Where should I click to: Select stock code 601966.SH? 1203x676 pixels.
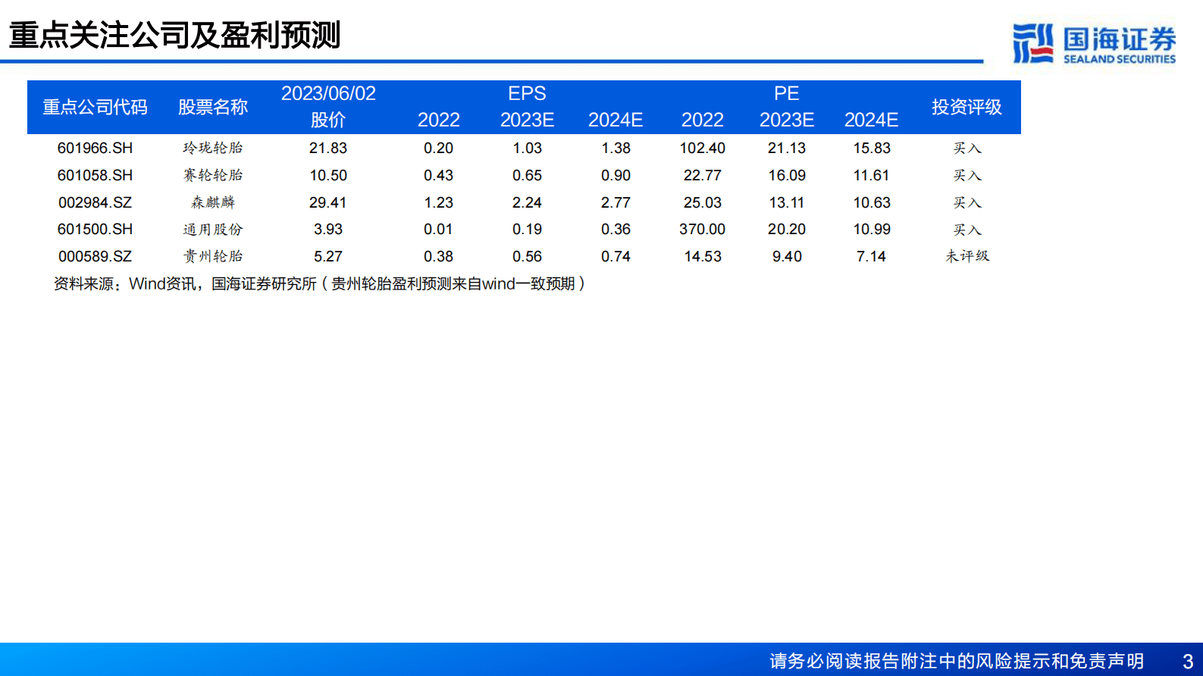[x=95, y=148]
